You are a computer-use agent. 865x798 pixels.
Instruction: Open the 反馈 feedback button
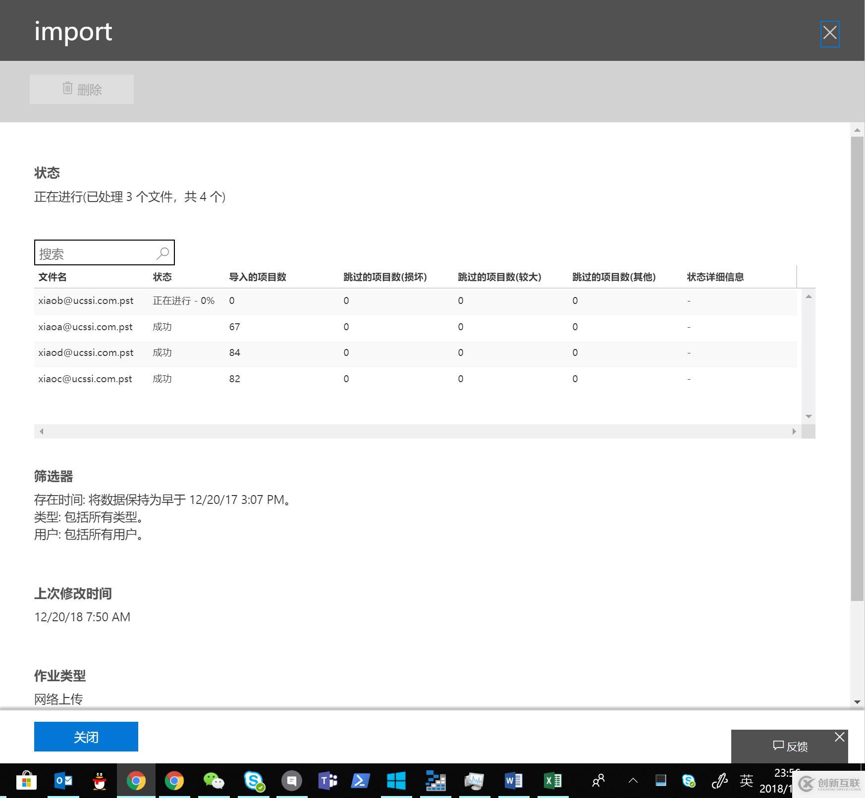[x=790, y=746]
